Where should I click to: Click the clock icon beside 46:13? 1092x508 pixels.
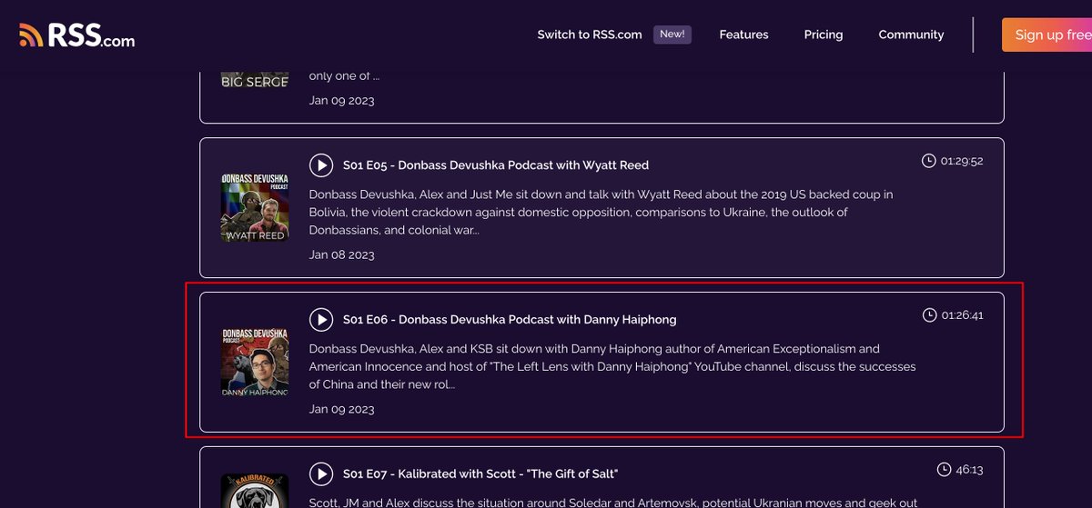pos(944,470)
